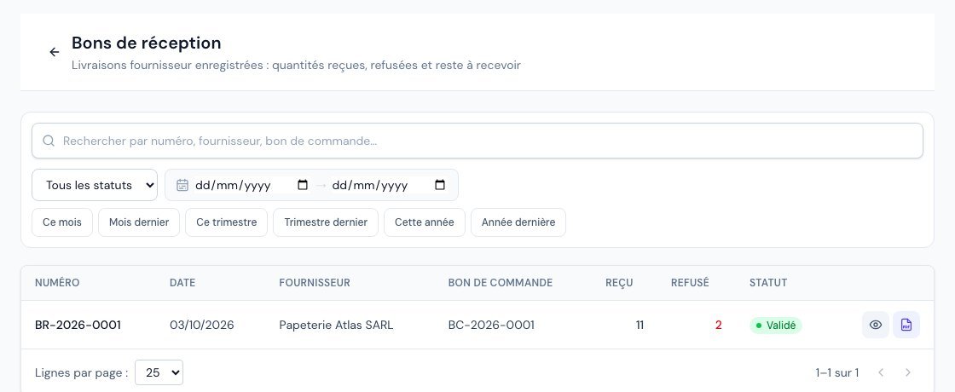The width and height of the screenshot is (955, 392).
Task: Filter by 'Ce mois'
Action: click(x=62, y=222)
